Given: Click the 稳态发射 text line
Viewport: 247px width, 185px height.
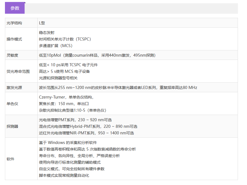Looking at the screenshot, I should pyautogui.click(x=47, y=33).
